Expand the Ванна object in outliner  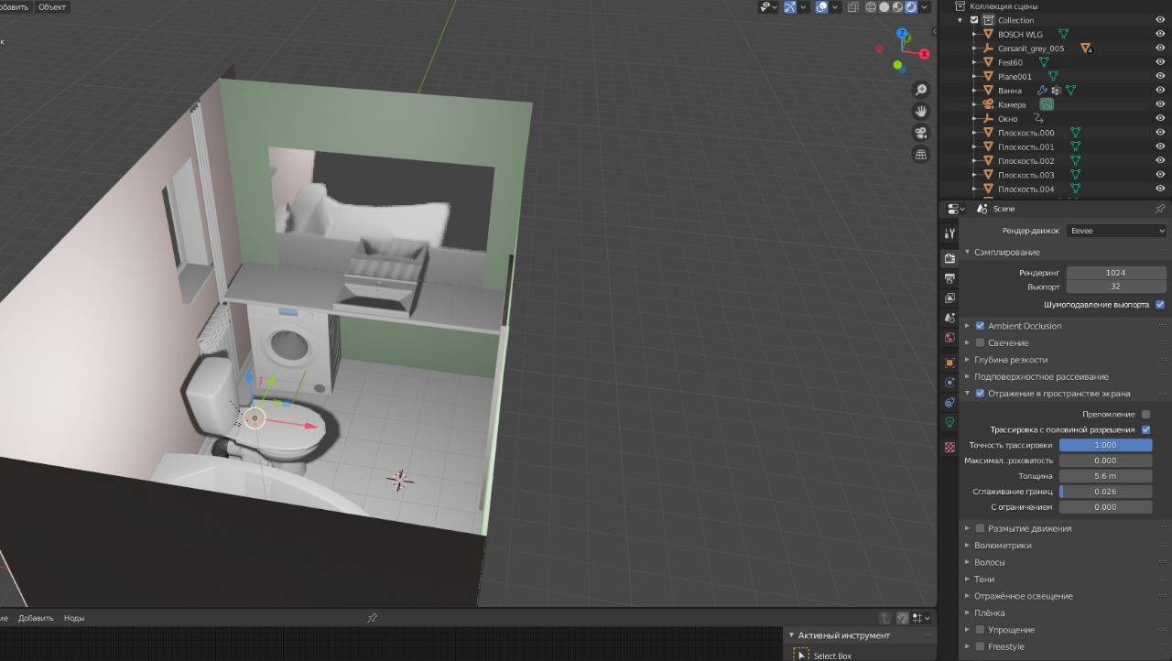click(975, 91)
